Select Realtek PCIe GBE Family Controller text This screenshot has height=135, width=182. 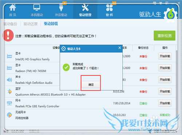pyautogui.click(x=37, y=106)
